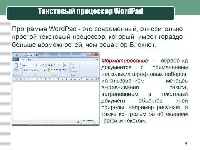Screen dimensions: 200x150
Task: Click inside the blank WordPad document area
Action: coord(56,100)
